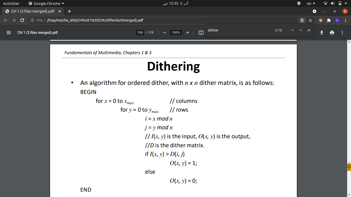Zoom out with the minus button
The image size is (351, 197).
click(164, 33)
